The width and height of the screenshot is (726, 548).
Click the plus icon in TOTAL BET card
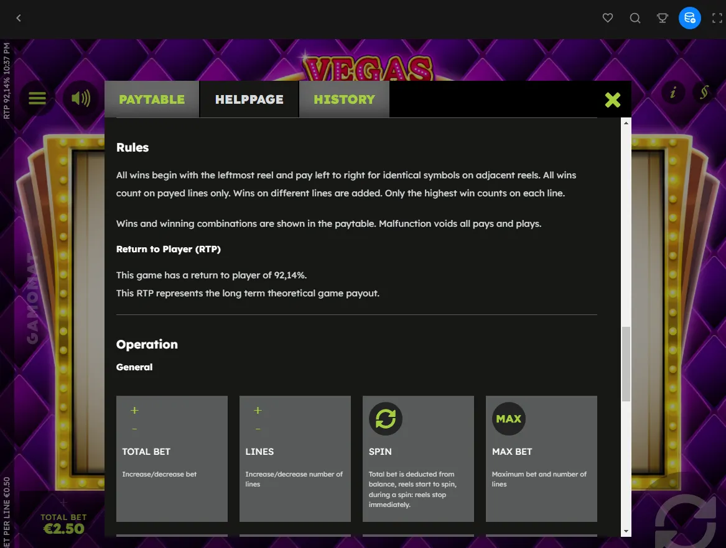pos(134,410)
